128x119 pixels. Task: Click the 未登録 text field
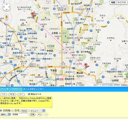(x=20, y=115)
